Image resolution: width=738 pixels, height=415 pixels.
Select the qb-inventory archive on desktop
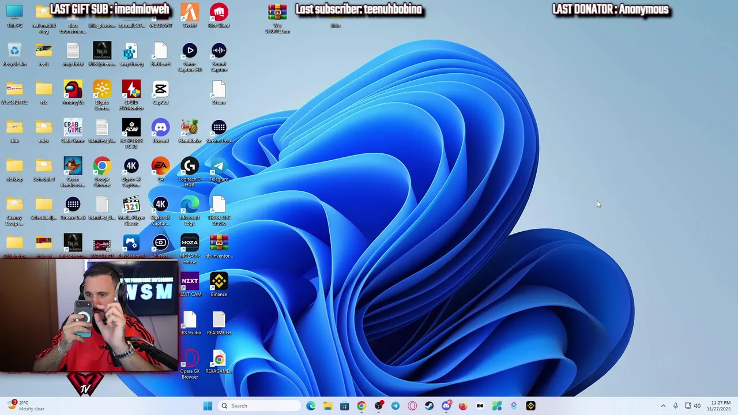(219, 246)
